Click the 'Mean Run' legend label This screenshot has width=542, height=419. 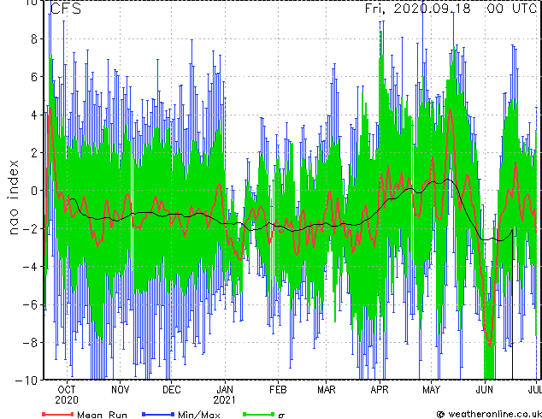pyautogui.click(x=102, y=415)
